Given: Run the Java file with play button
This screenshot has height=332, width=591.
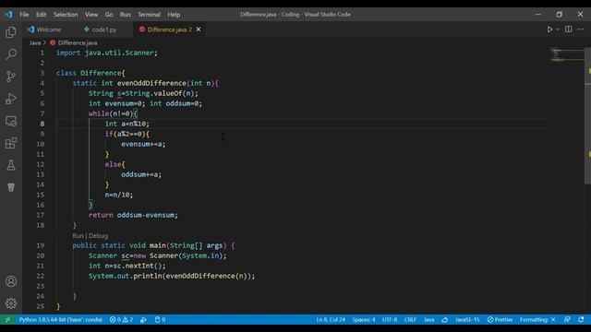Looking at the screenshot, I should tap(549, 30).
